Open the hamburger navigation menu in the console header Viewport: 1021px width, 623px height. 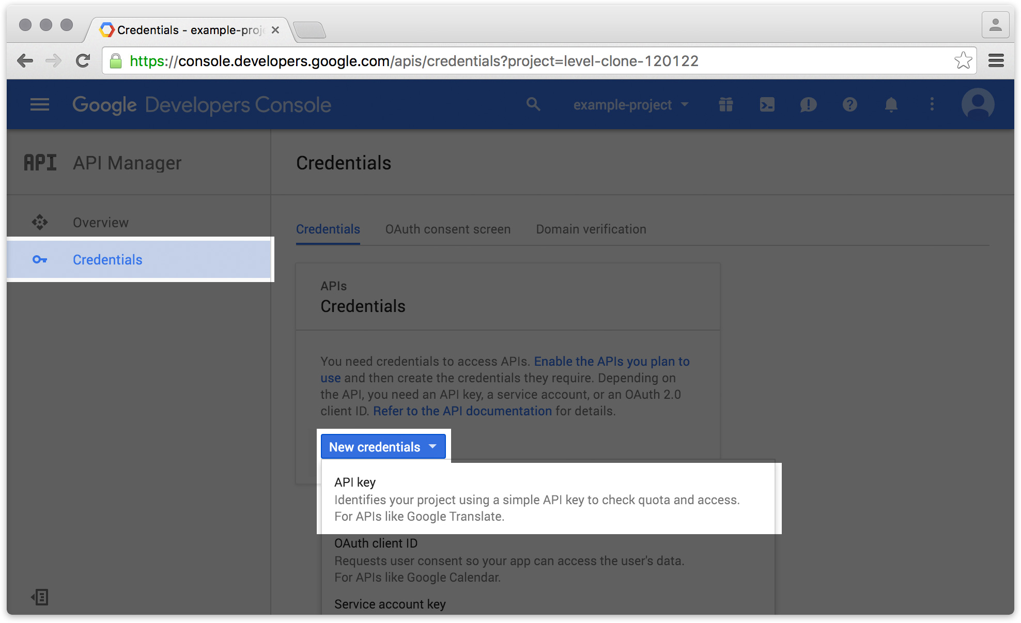point(40,105)
